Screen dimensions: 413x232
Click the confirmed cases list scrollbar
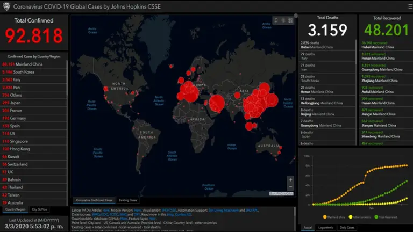(67, 78)
